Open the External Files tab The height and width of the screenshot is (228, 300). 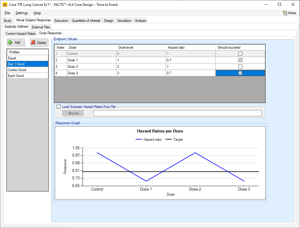click(x=41, y=27)
